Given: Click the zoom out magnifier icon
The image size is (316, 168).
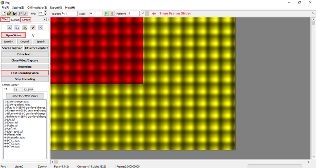Looking at the screenshot, I should pyautogui.click(x=26, y=14).
